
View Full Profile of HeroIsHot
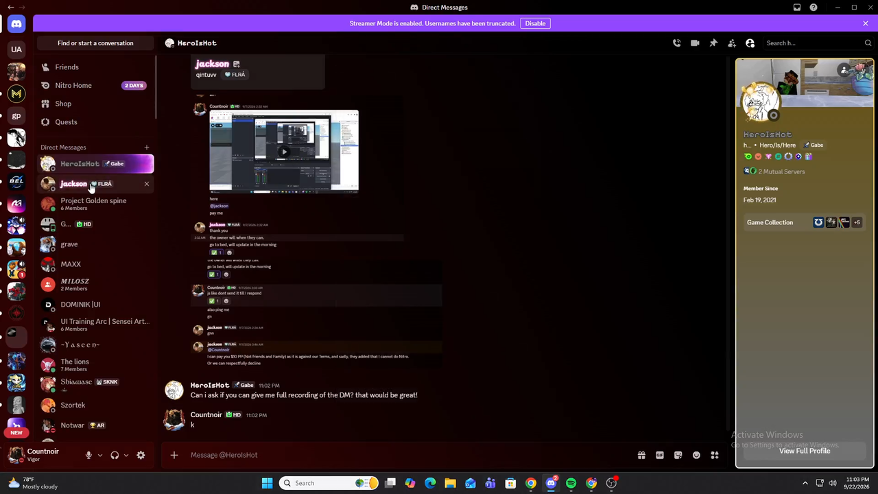click(805, 451)
